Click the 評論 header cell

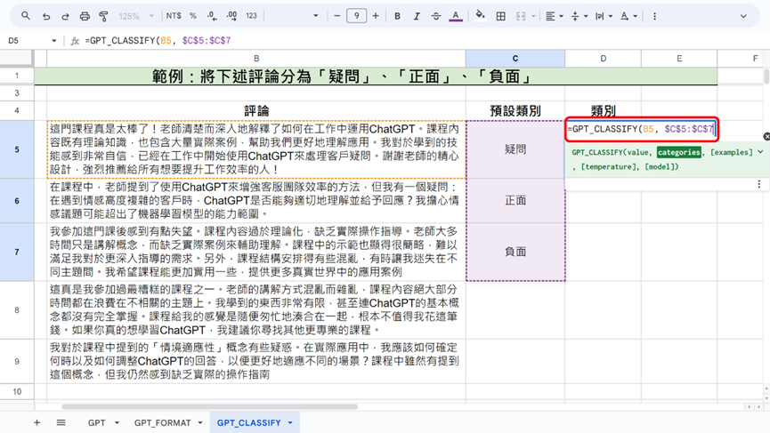click(256, 111)
